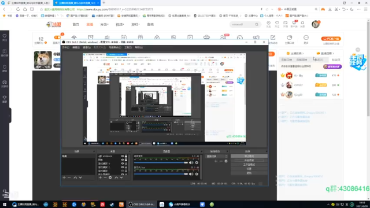Expand the 直播回看 section arrow

point(333,54)
